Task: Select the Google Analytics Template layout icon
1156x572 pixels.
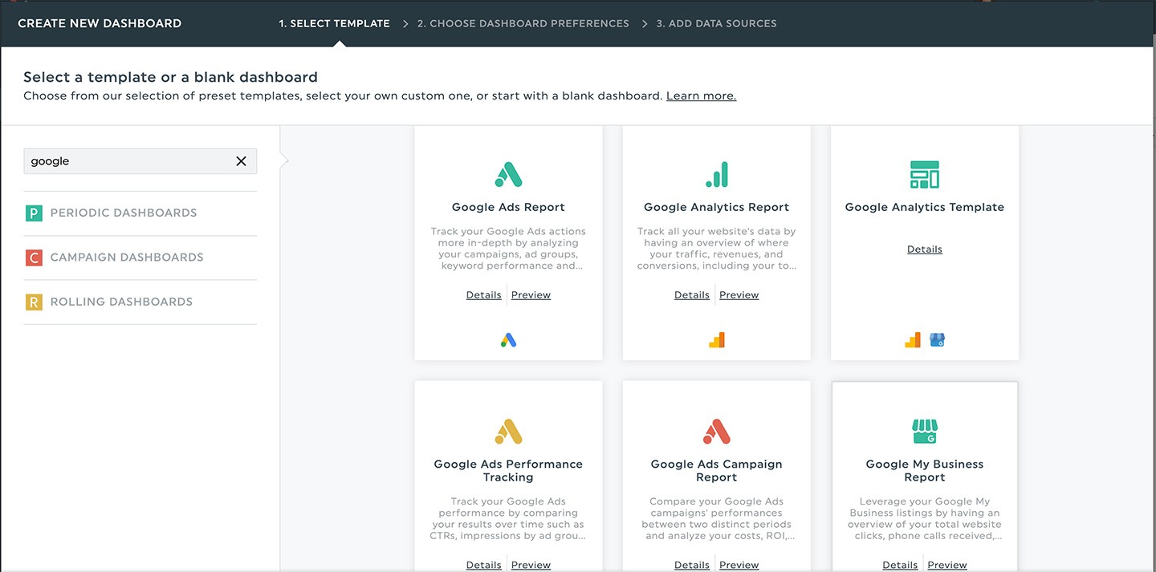Action: coord(924,174)
